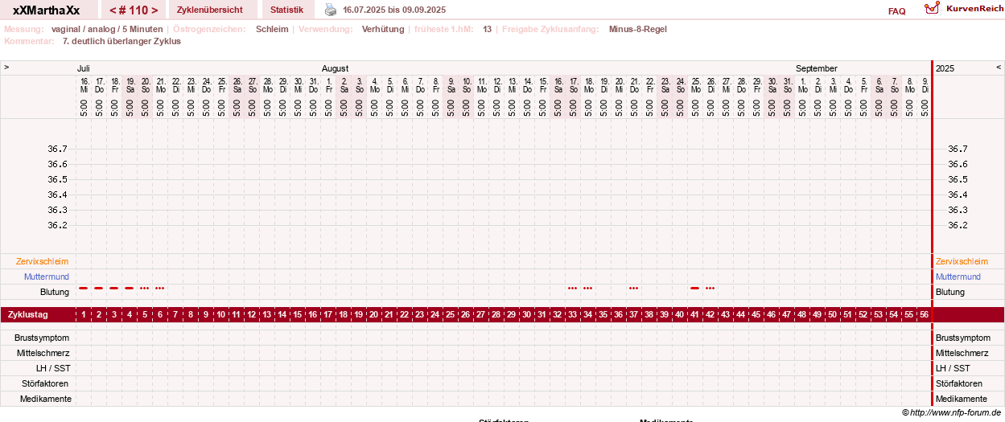Select cycle day 56 cell
The image size is (1005, 422).
(x=924, y=314)
